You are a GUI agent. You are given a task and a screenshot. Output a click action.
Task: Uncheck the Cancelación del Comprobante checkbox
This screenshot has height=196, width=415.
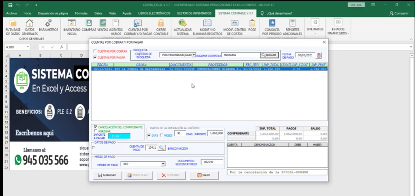[x=95, y=127]
